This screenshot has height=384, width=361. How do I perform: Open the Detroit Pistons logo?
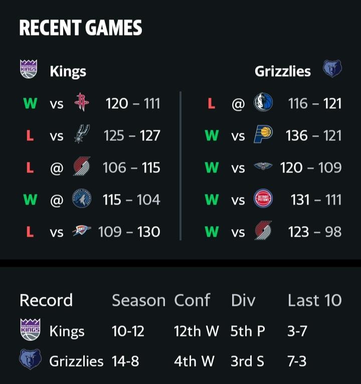click(263, 199)
